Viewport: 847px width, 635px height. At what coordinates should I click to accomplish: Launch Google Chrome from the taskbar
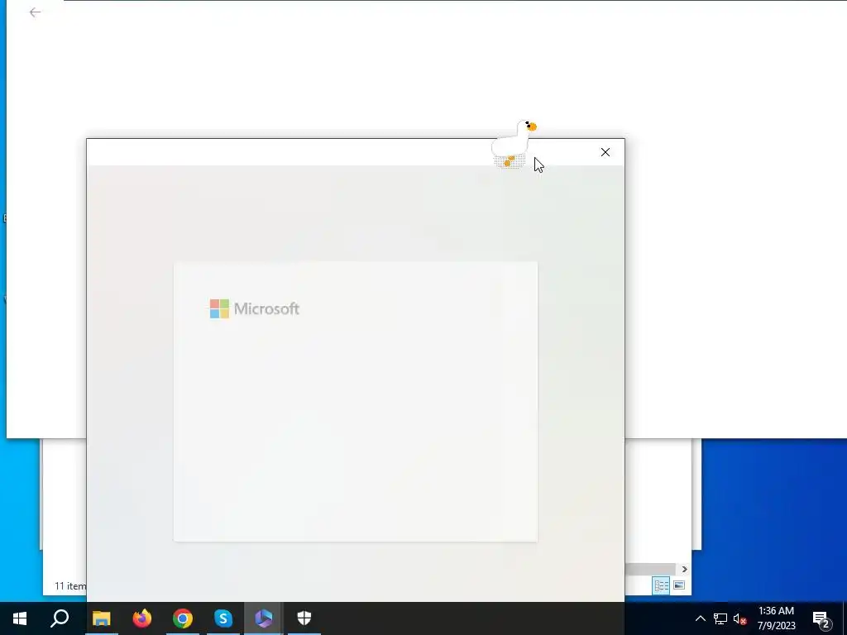coord(183,618)
